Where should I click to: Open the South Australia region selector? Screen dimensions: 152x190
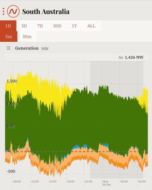(46, 12)
